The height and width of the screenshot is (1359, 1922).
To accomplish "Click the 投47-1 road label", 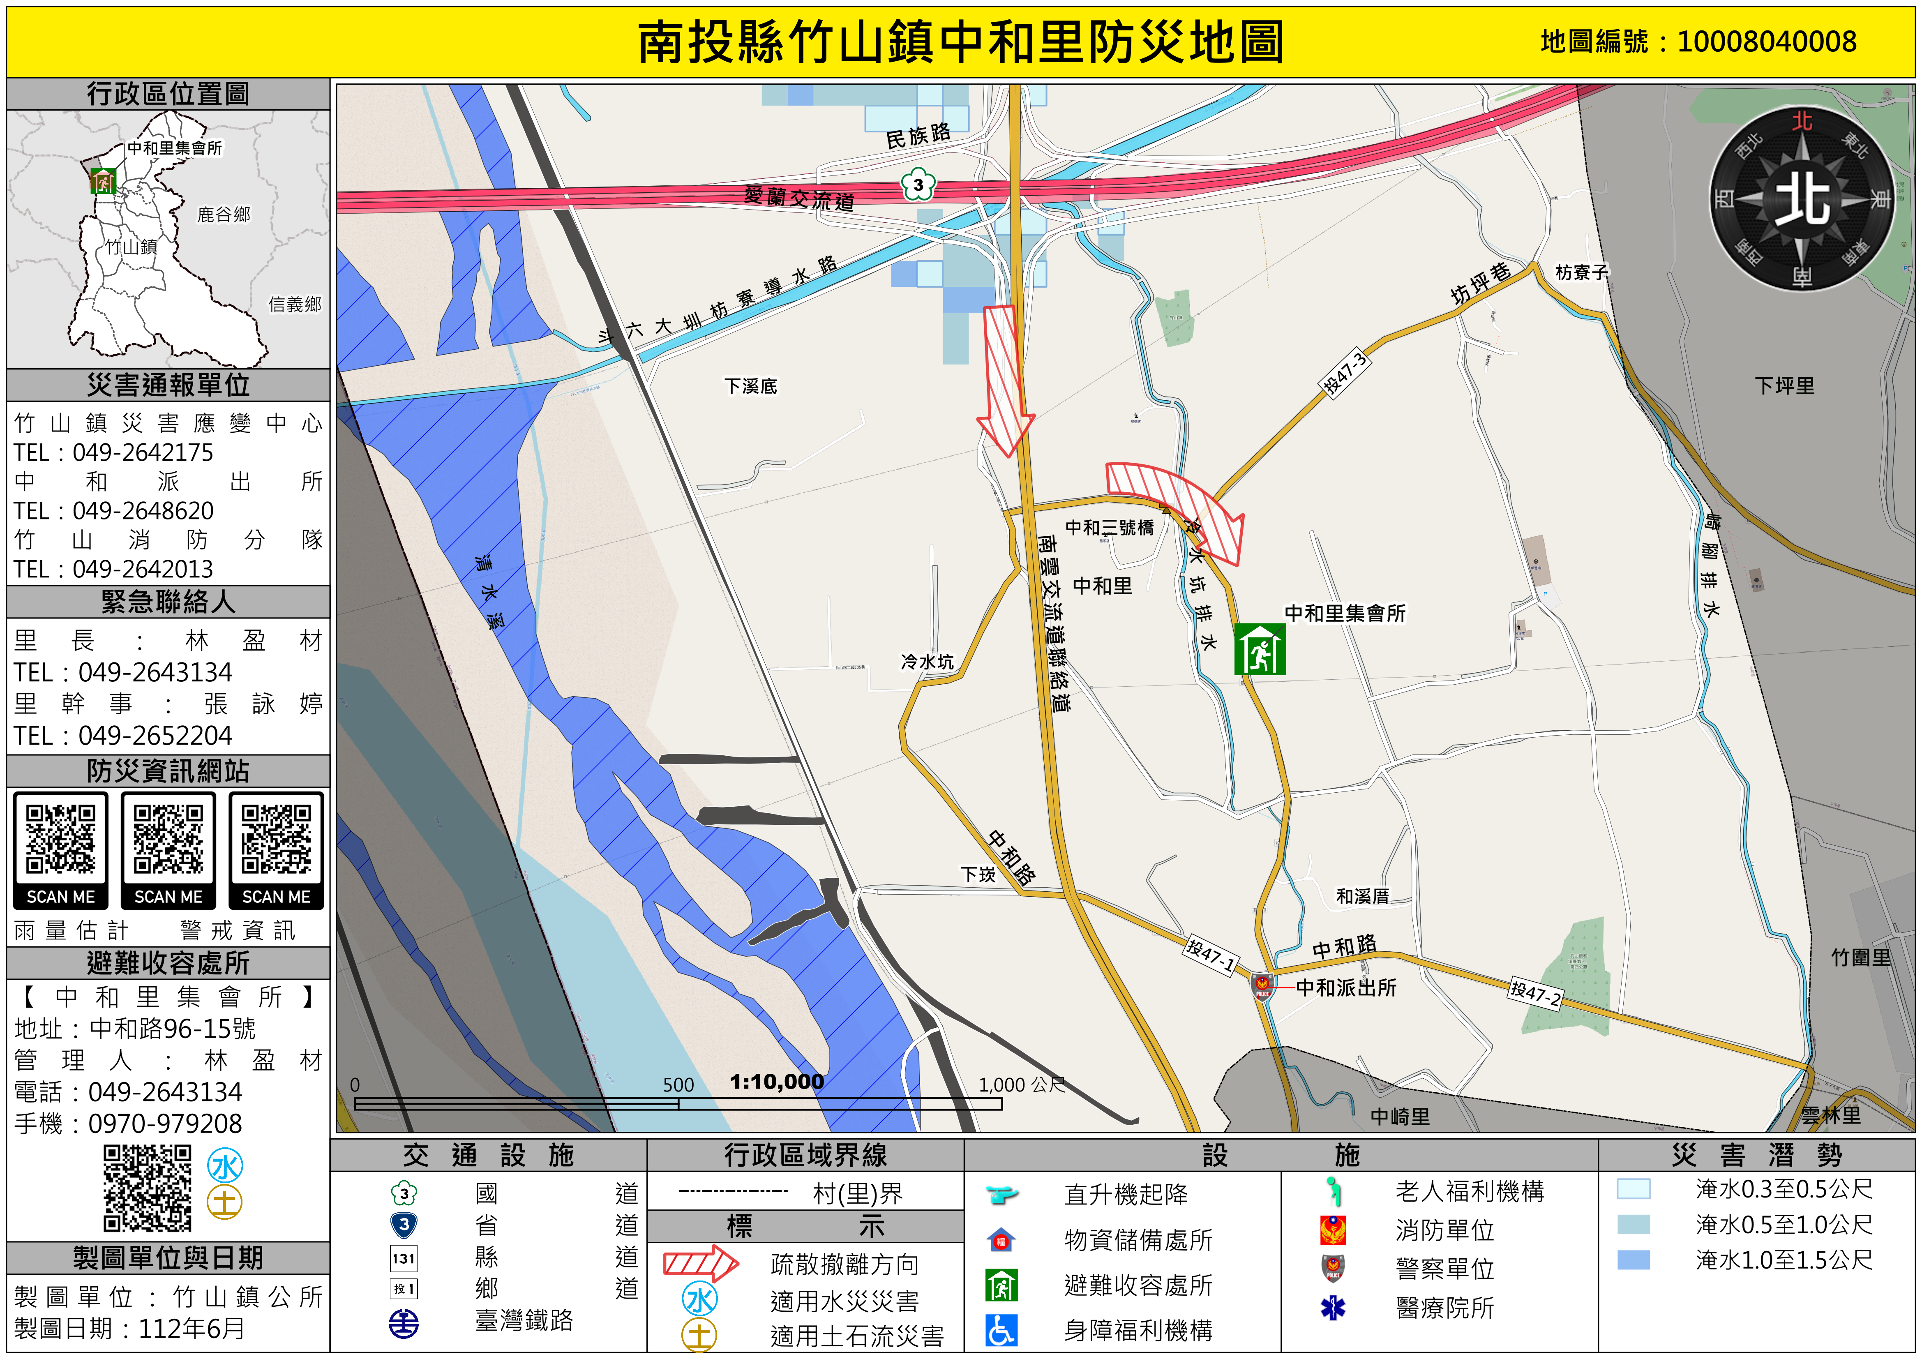I will click(x=1211, y=955).
